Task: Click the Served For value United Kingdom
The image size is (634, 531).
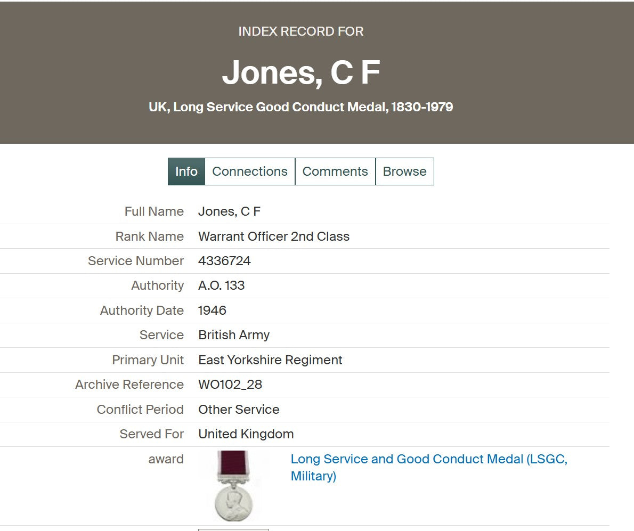Action: (246, 434)
